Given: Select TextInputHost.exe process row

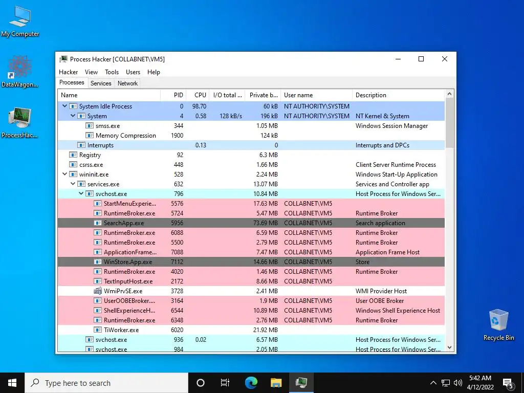Looking at the screenshot, I should click(251, 281).
